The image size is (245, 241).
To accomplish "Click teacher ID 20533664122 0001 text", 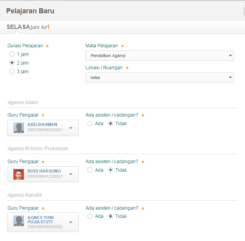I will click(x=45, y=176).
